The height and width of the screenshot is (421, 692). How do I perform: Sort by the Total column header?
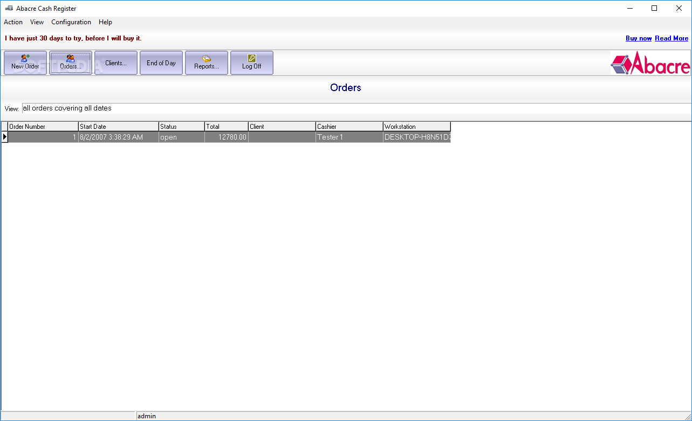[227, 127]
